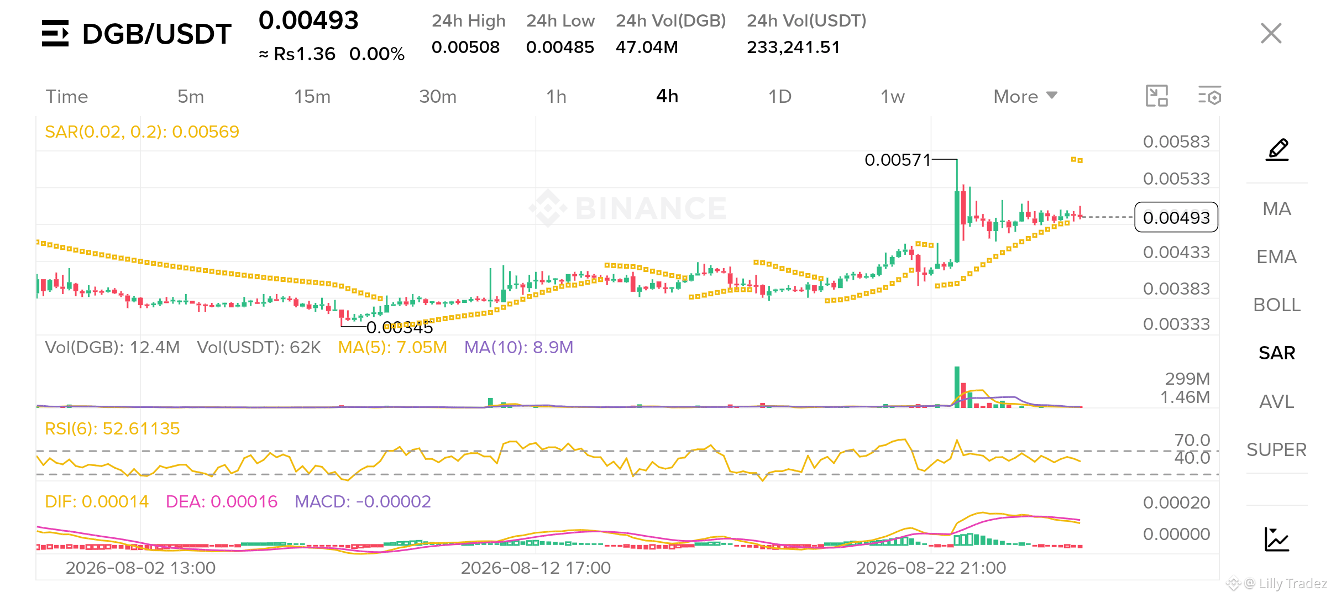Click the 0.00333 price axis label
Image resolution: width=1331 pixels, height=597 pixels.
click(1176, 324)
